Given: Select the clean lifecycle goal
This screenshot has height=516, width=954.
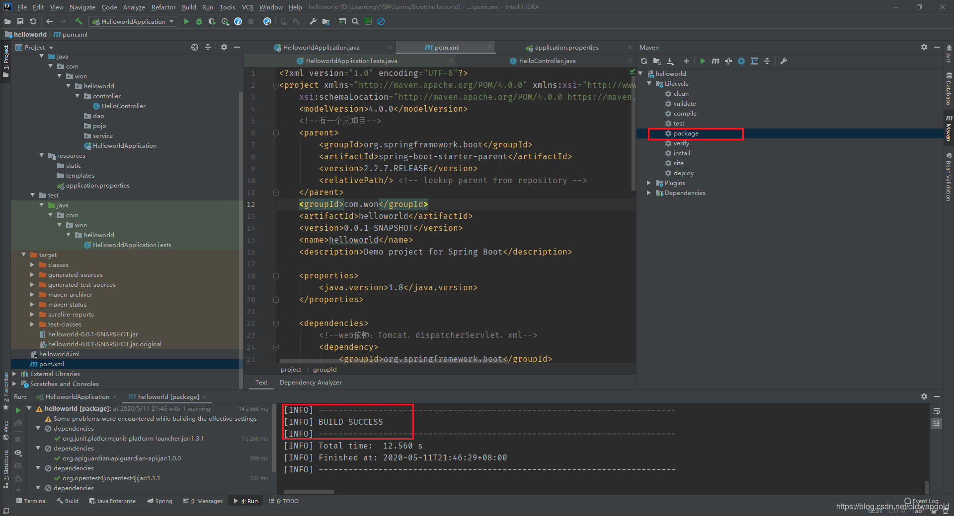Looking at the screenshot, I should (681, 93).
